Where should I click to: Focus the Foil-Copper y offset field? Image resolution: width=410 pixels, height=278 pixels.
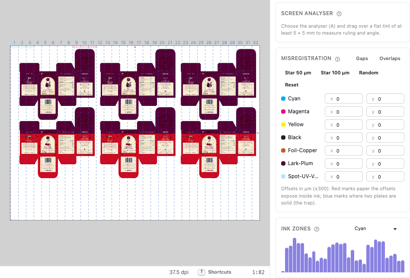click(x=385, y=150)
